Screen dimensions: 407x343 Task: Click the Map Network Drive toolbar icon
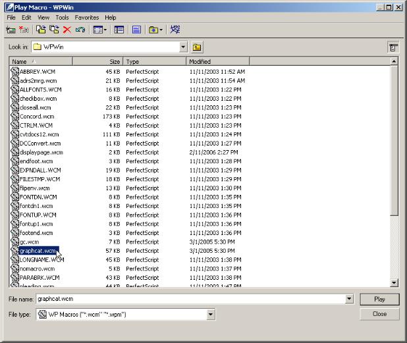click(11, 30)
